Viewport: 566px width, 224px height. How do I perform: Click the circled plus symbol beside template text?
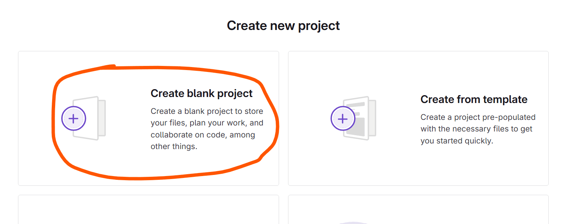(x=343, y=118)
